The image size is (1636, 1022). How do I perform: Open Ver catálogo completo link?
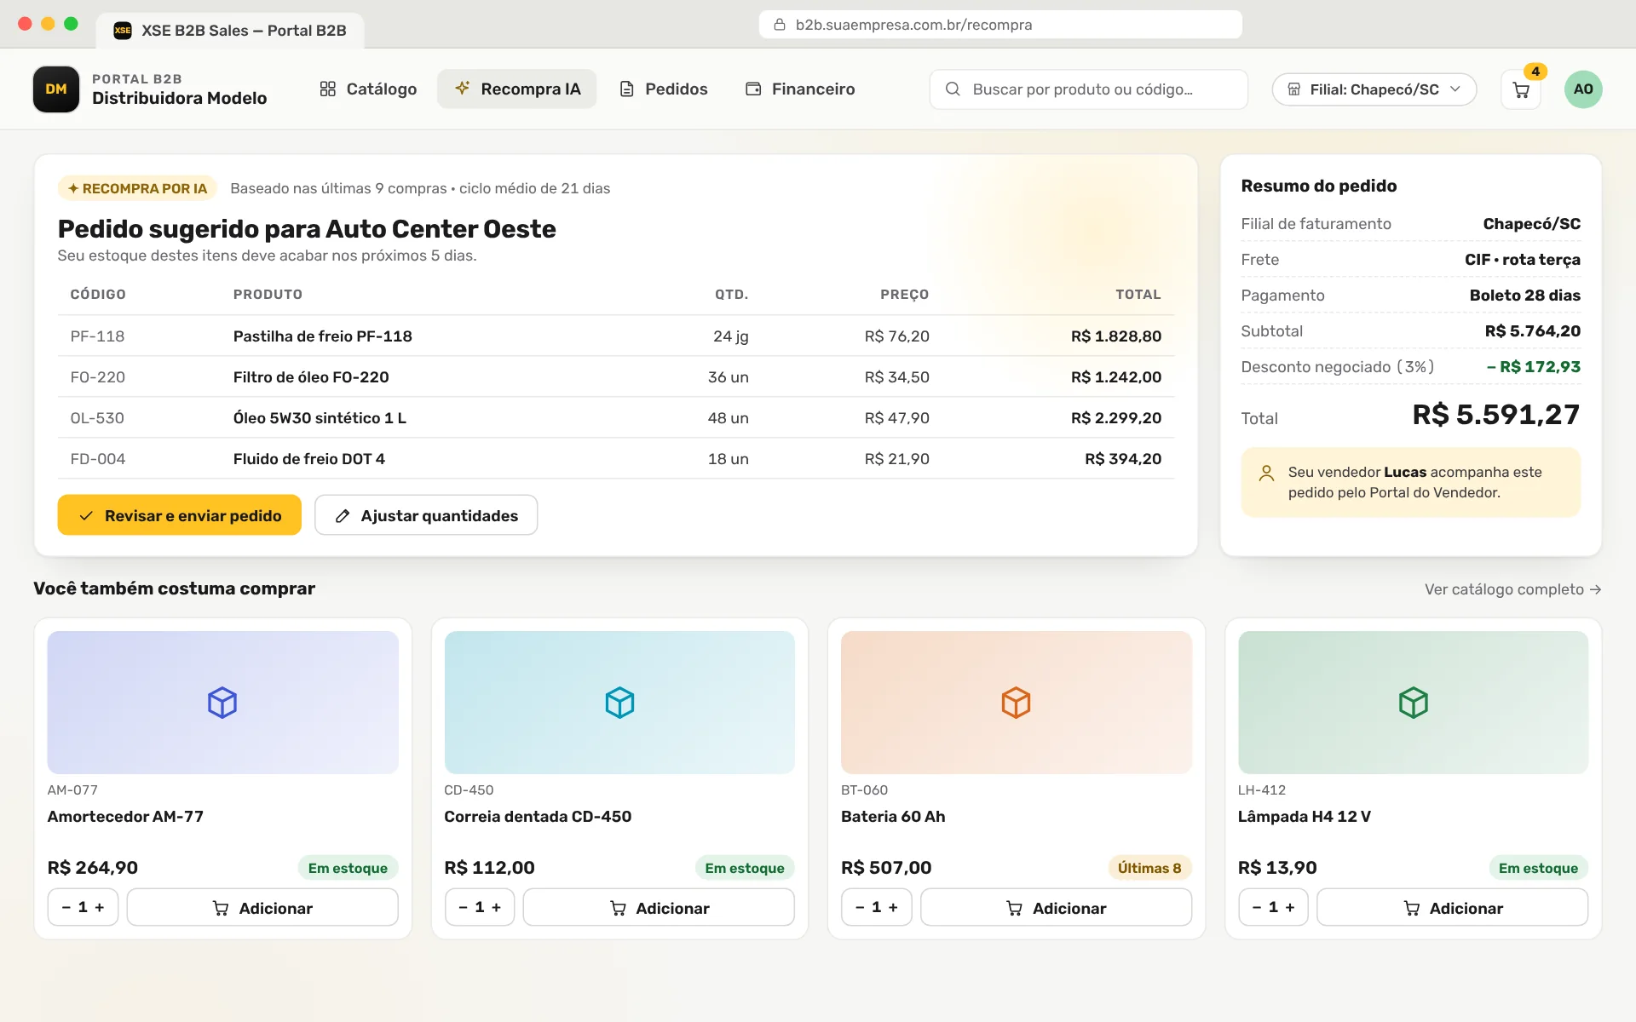(x=1512, y=589)
